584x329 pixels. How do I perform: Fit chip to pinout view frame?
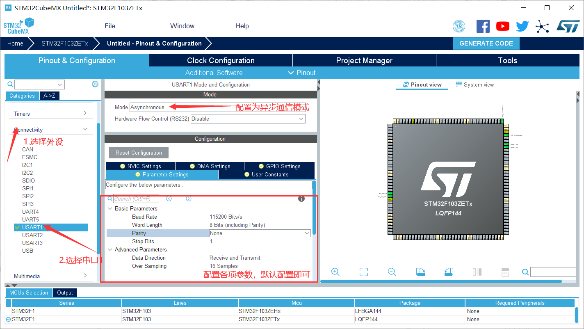pos(364,272)
